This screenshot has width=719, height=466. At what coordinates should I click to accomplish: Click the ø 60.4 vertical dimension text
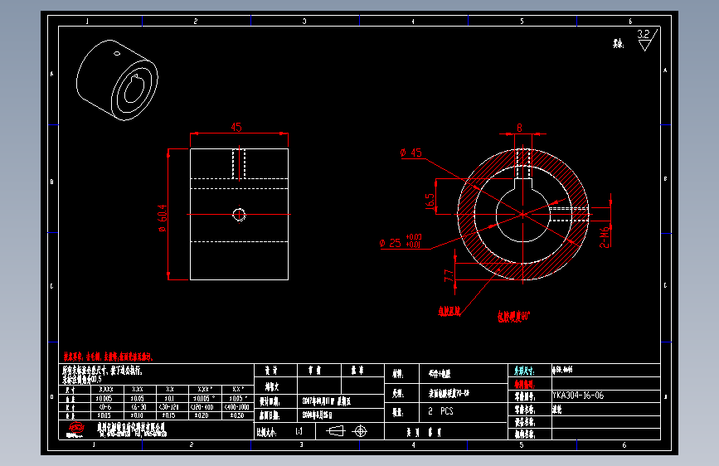(163, 218)
